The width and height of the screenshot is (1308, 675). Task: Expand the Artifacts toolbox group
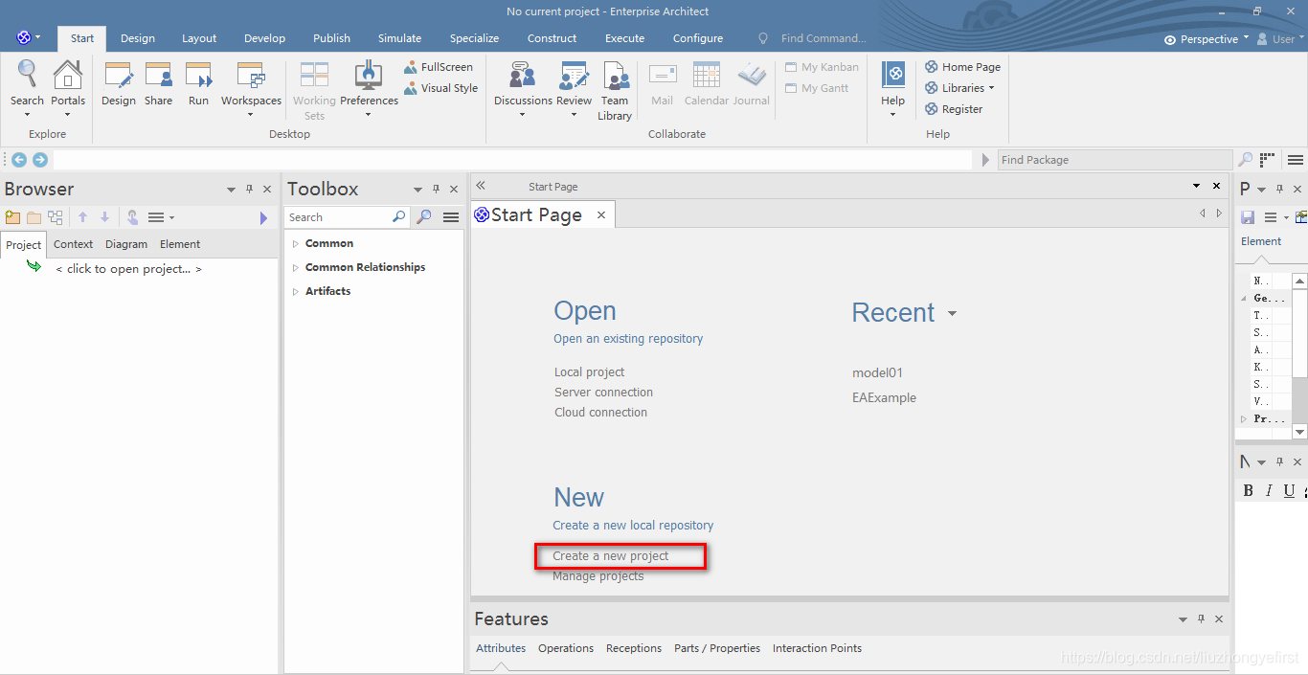click(295, 291)
